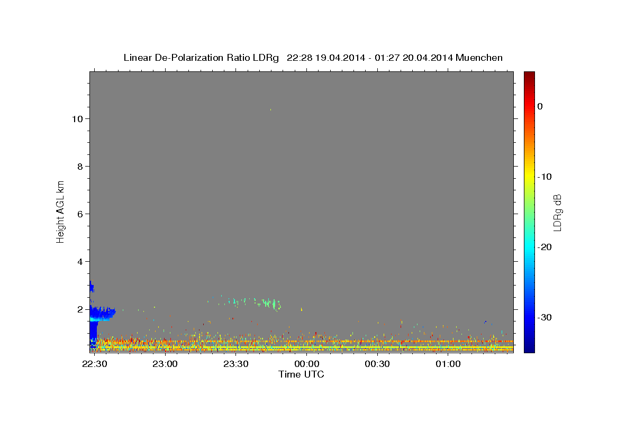The height and width of the screenshot is (423, 635).
Task: Click the 2 km height tick label
Action: pos(79,309)
